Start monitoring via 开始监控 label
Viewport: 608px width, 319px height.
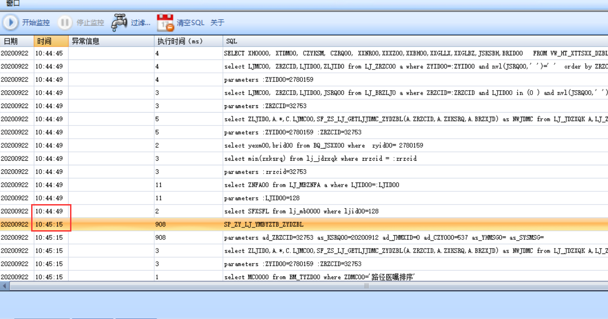pos(36,22)
